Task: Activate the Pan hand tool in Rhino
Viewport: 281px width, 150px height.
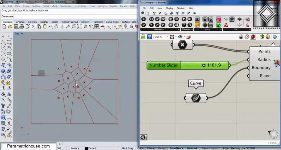Action: (x=56, y=27)
